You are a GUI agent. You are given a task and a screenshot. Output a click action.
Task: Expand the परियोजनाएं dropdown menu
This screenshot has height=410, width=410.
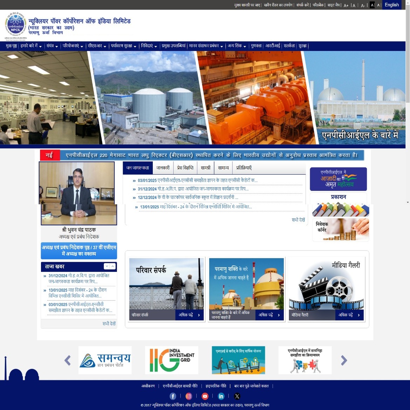(x=73, y=46)
